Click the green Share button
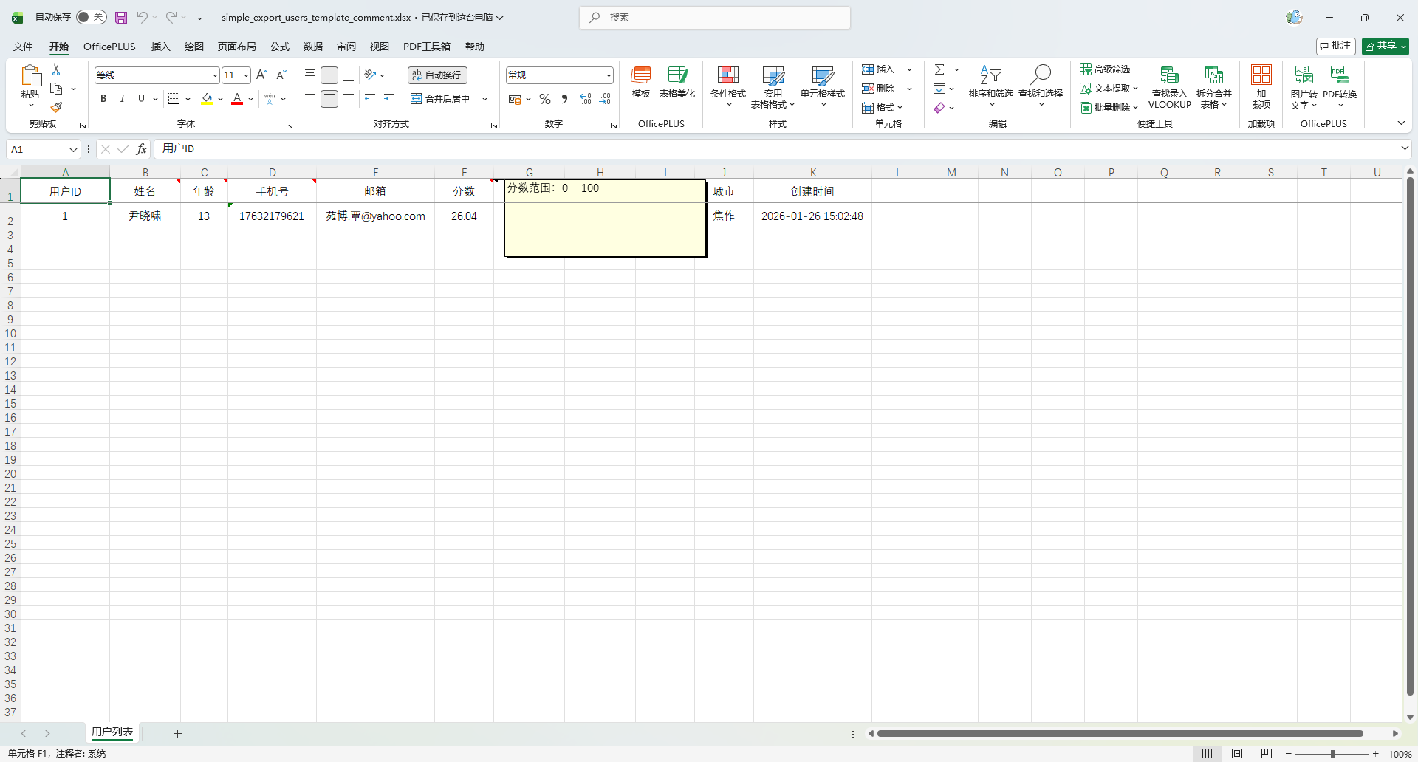Viewport: 1418px width, 762px height. tap(1385, 46)
